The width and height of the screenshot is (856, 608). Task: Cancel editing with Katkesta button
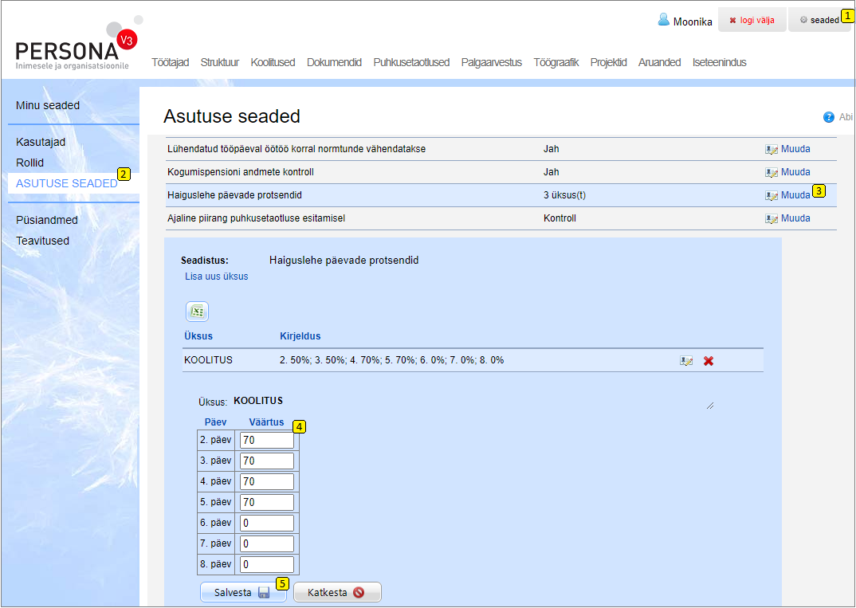coord(336,593)
